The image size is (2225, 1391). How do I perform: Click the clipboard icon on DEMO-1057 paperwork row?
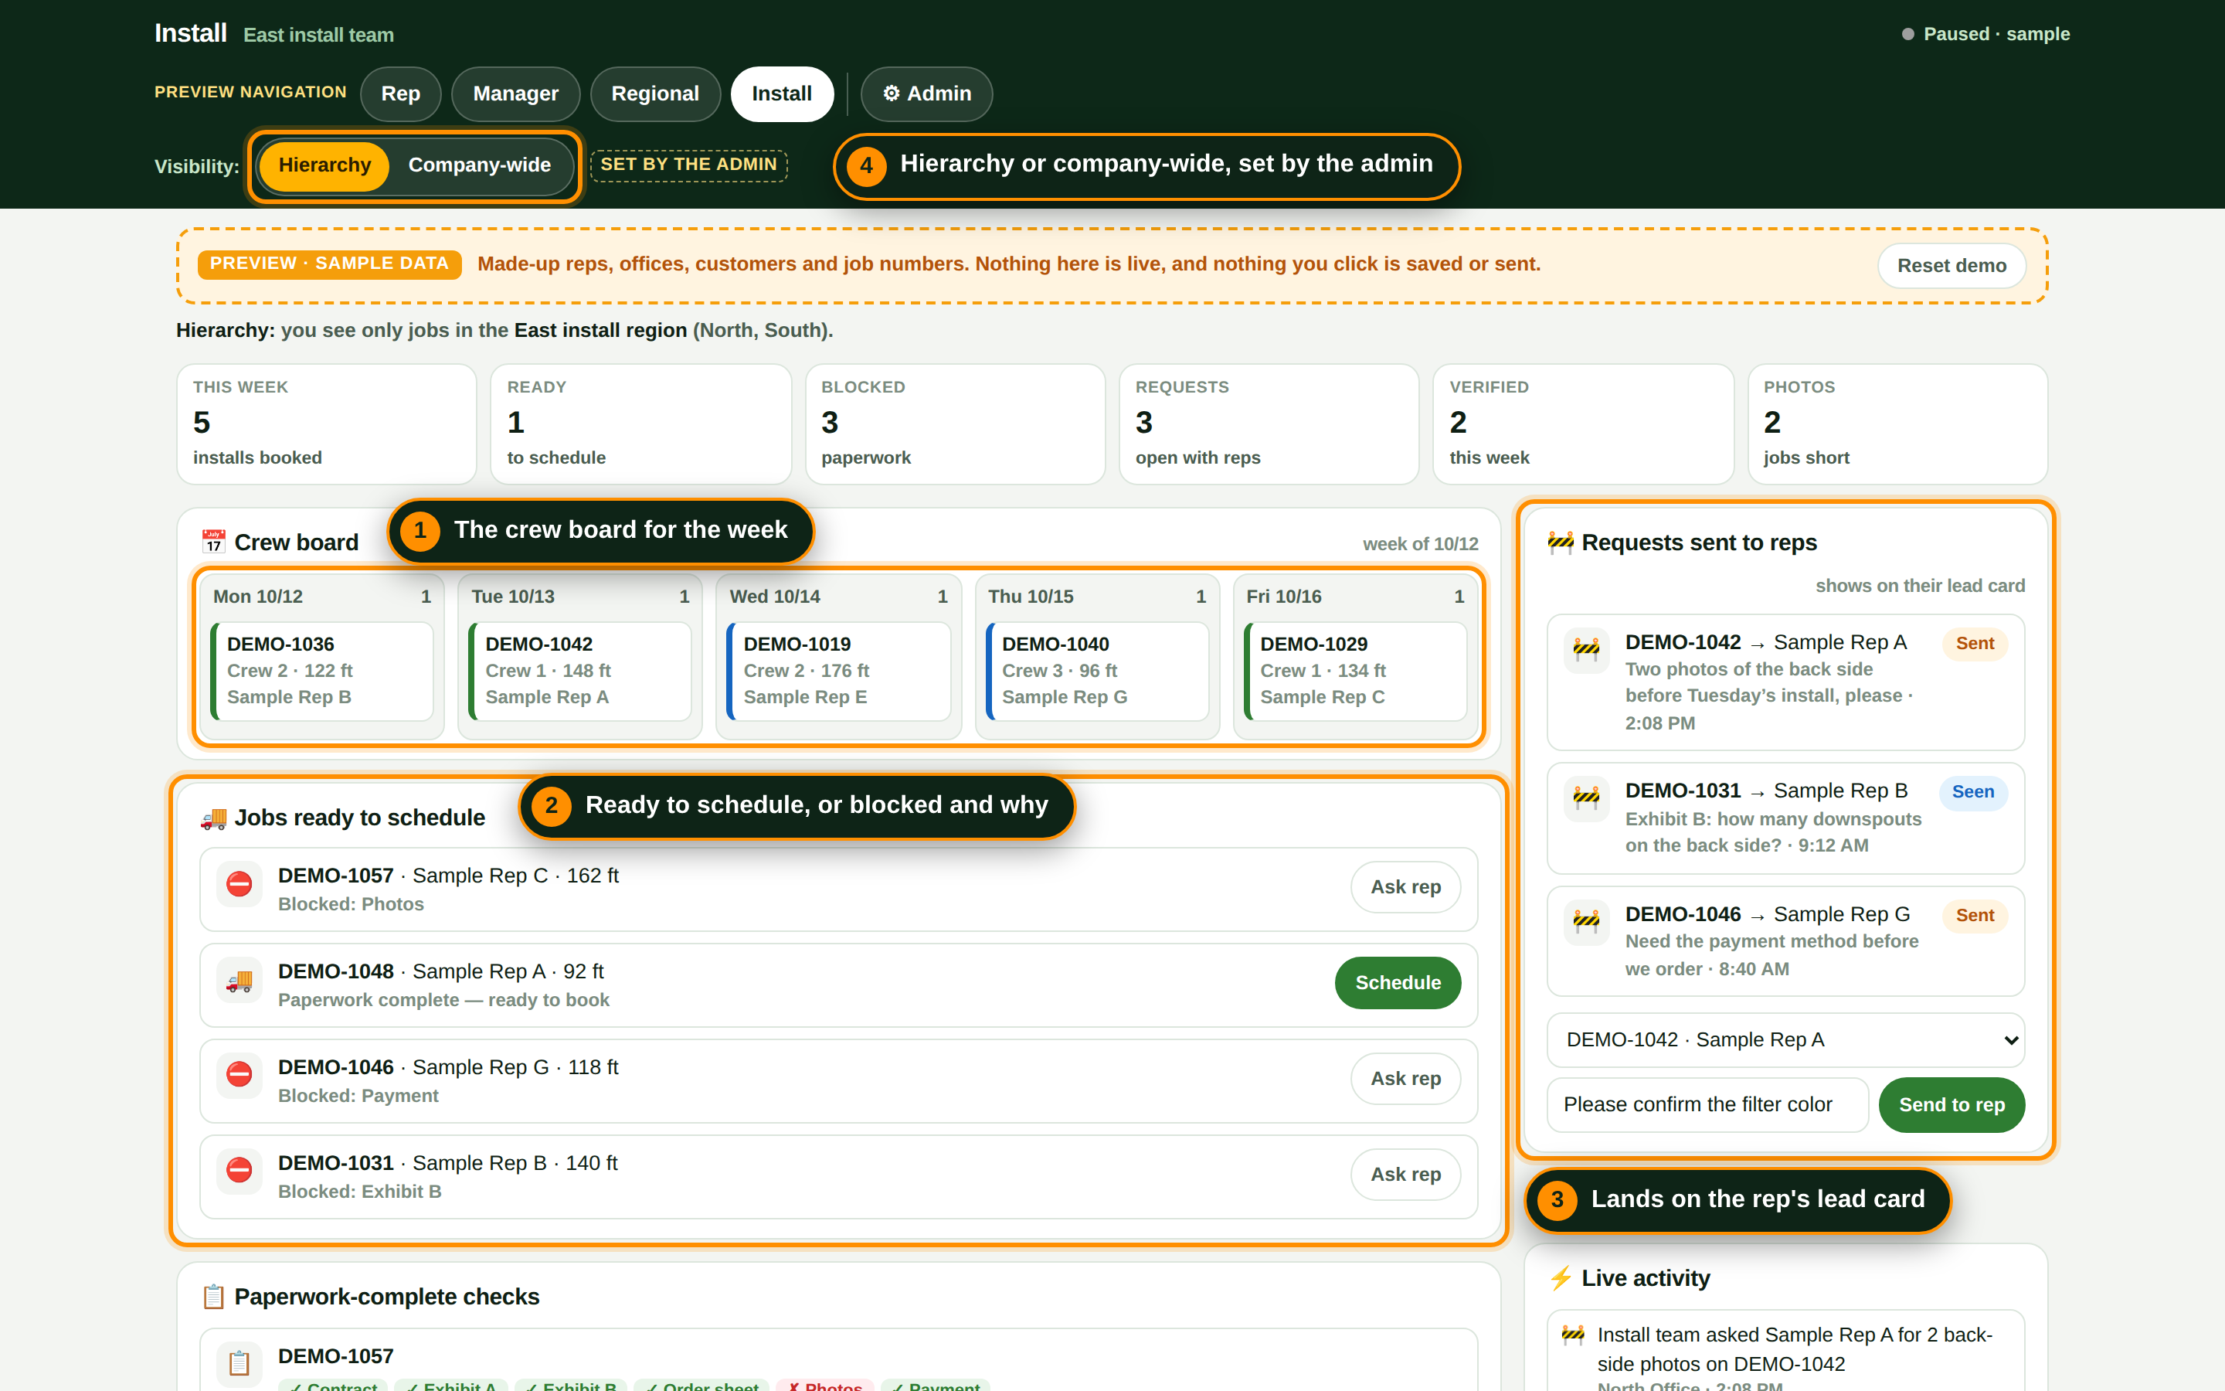coord(239,1364)
